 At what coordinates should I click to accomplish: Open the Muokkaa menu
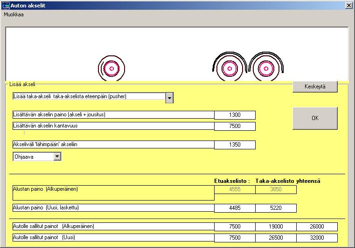14,15
